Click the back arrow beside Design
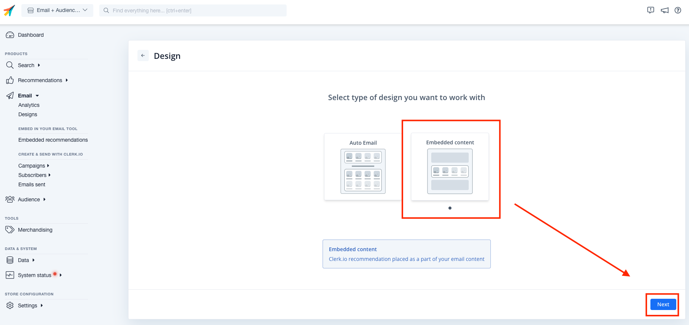Viewport: 689px width, 325px height. click(143, 55)
